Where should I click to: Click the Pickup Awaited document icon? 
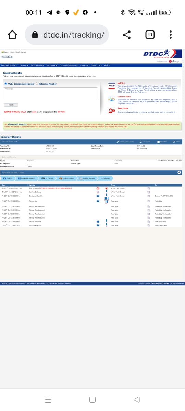(x=149, y=222)
